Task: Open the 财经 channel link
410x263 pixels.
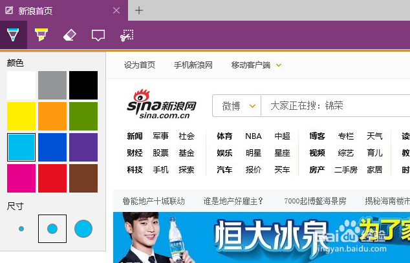Action: tap(135, 153)
